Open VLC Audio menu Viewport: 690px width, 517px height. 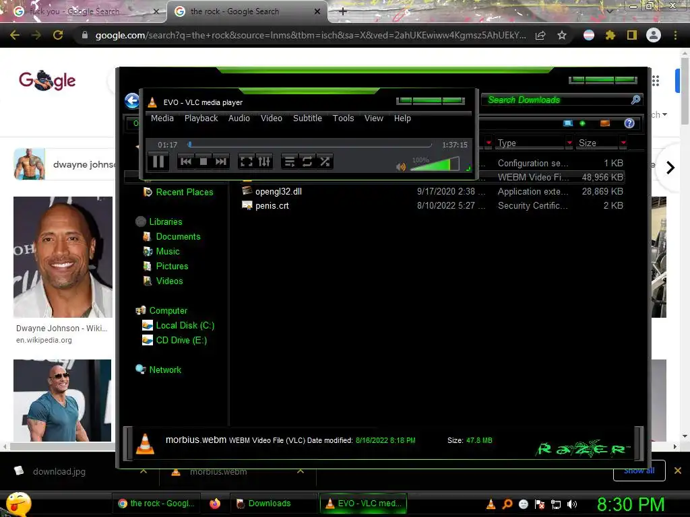[x=239, y=118]
